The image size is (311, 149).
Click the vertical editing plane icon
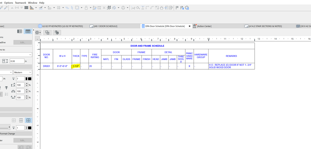72,8
